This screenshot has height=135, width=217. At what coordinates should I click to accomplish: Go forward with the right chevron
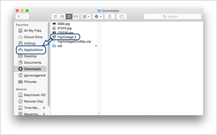(26, 17)
